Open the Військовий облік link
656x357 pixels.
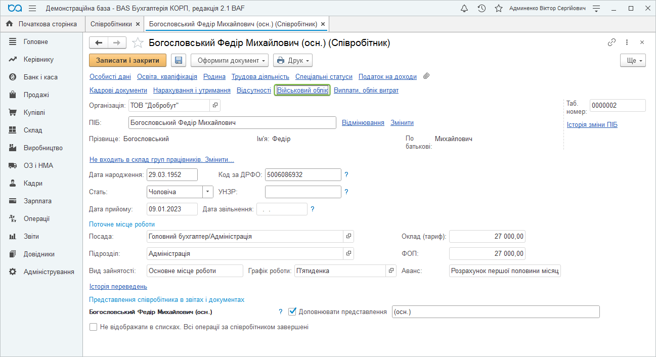click(302, 91)
